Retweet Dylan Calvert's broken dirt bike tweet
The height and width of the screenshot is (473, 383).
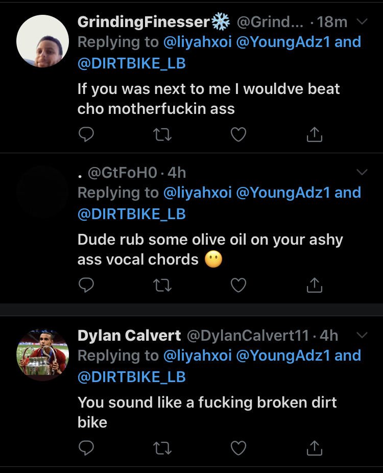point(162,448)
